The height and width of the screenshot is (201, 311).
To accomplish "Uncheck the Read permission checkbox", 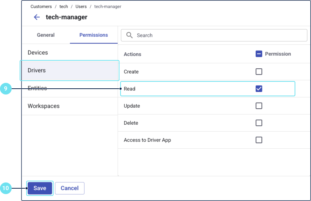I will pos(259,89).
